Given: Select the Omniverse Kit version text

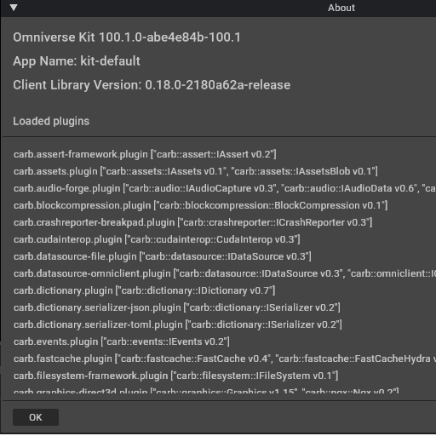Looking at the screenshot, I should (x=127, y=37).
